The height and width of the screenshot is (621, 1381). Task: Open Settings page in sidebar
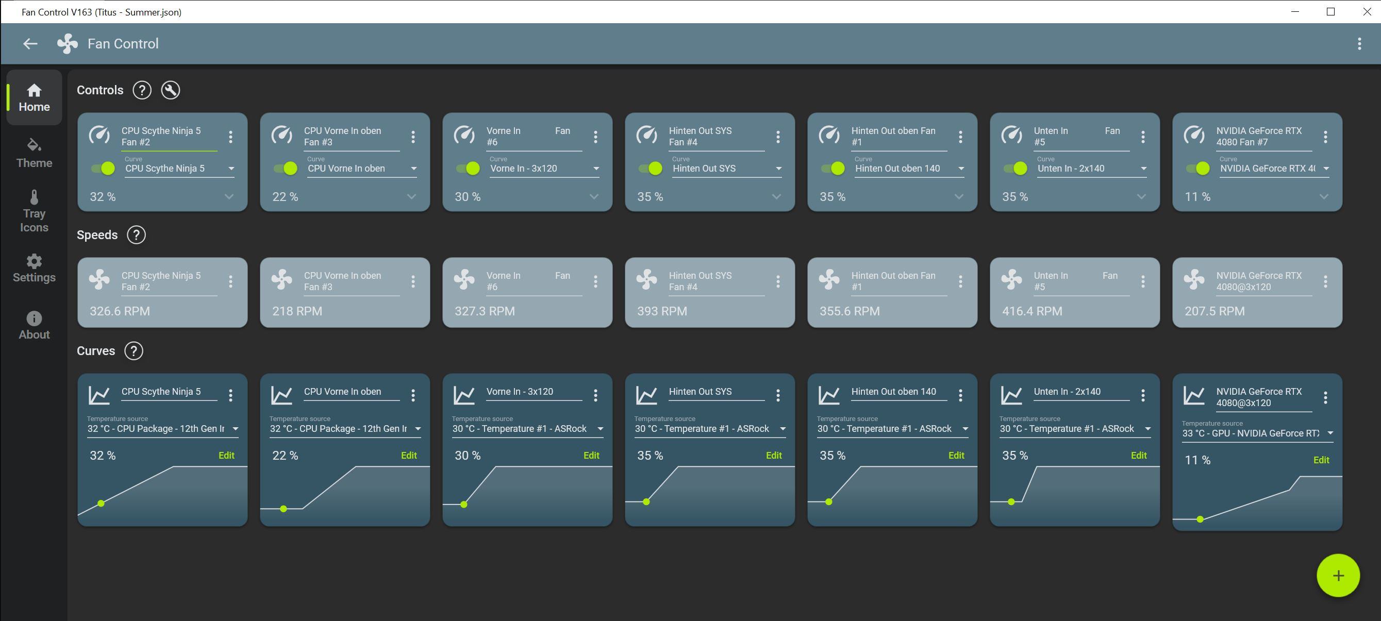point(35,268)
